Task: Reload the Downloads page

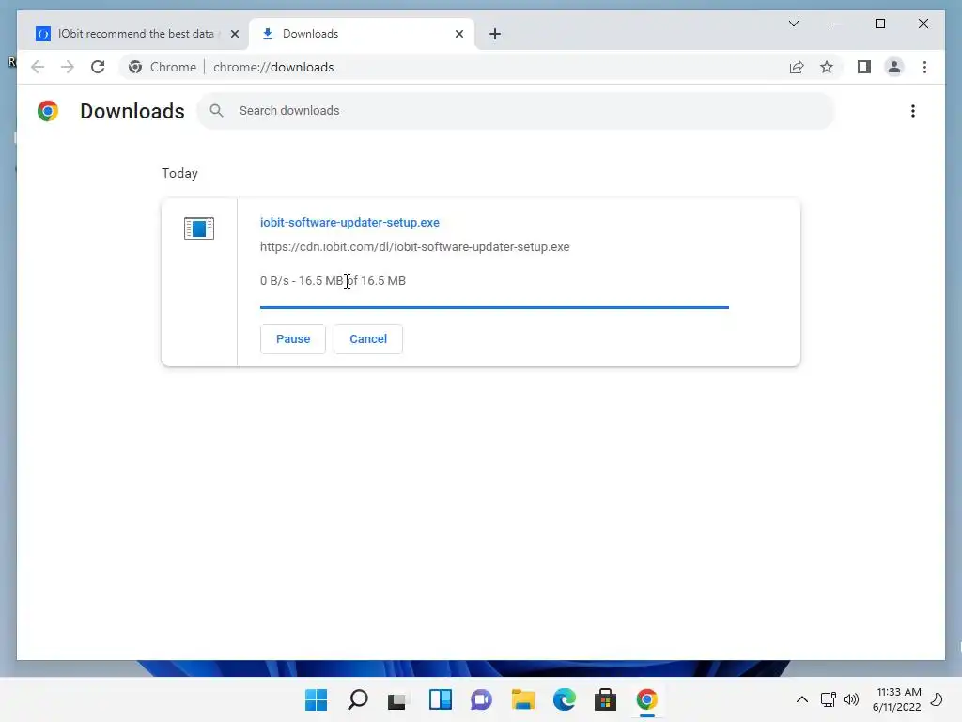Action: coord(98,67)
